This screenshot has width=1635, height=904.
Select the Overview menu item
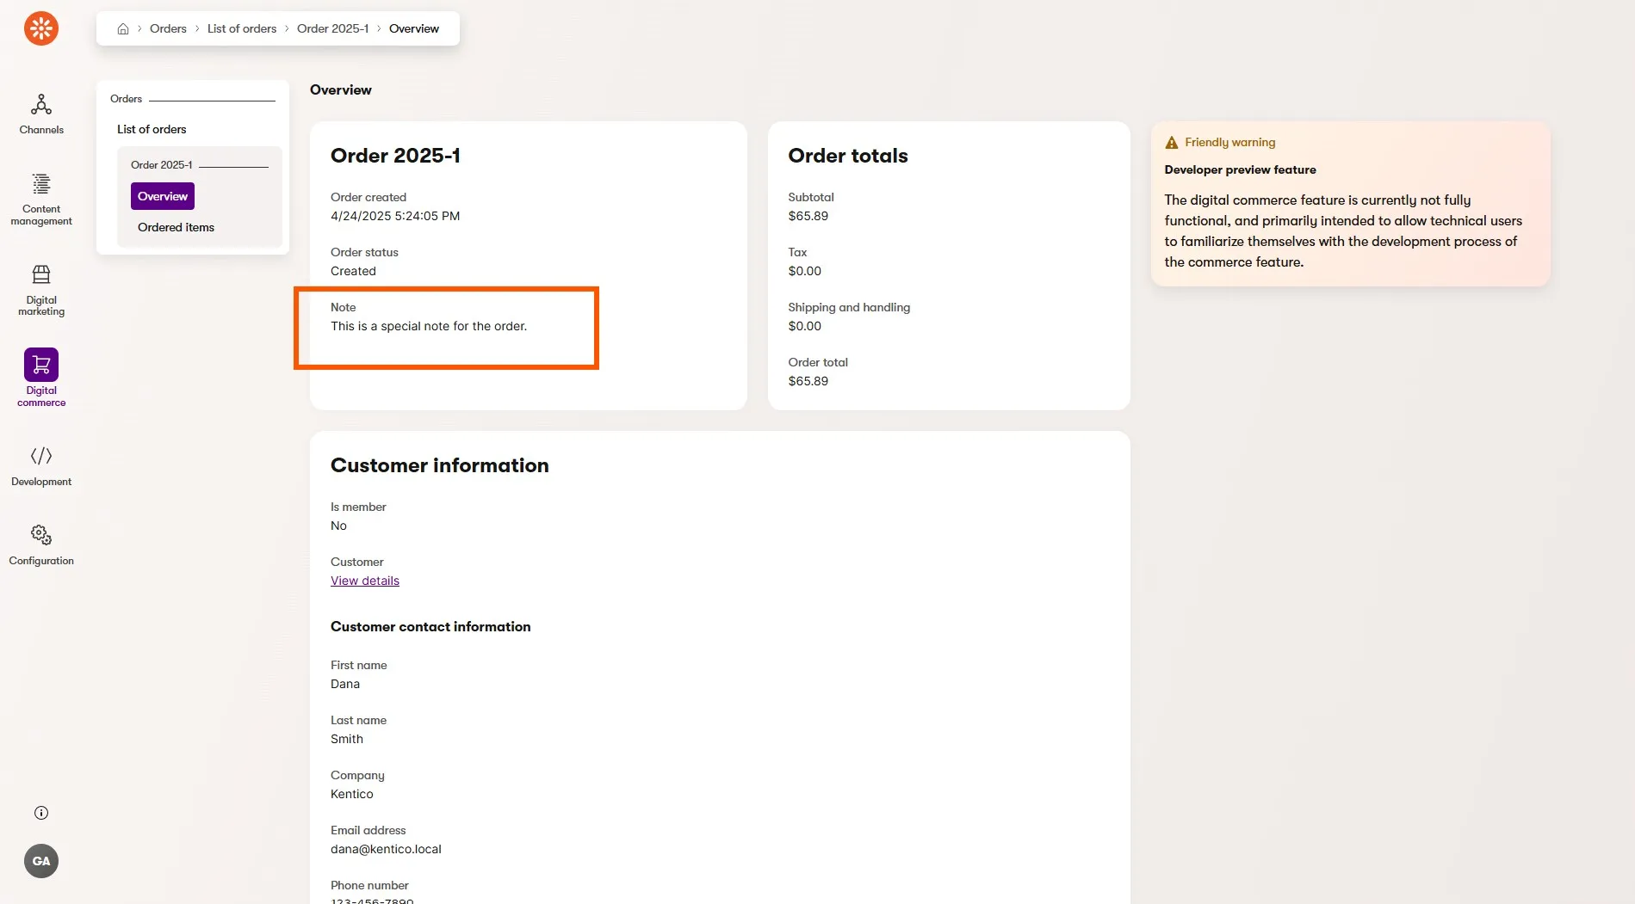163,196
